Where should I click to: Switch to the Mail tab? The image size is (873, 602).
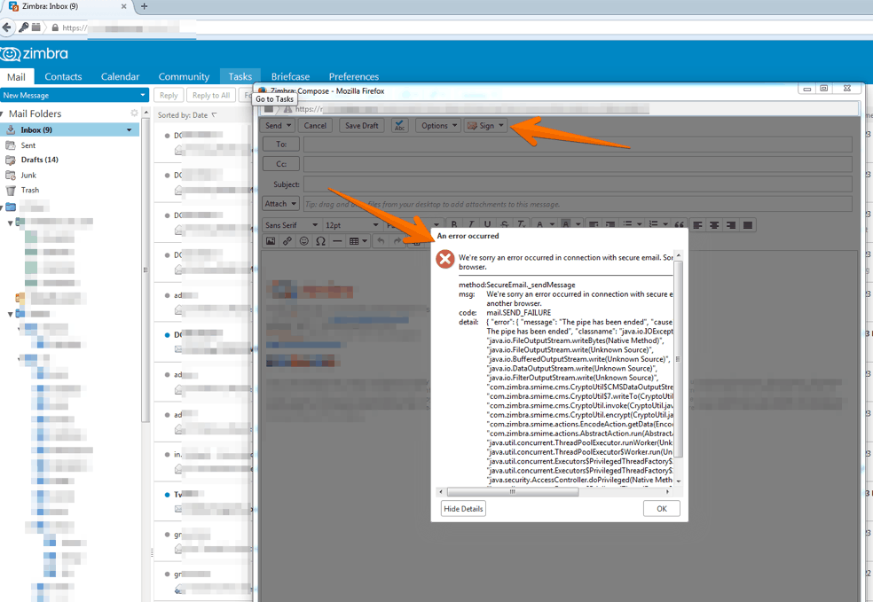point(16,77)
